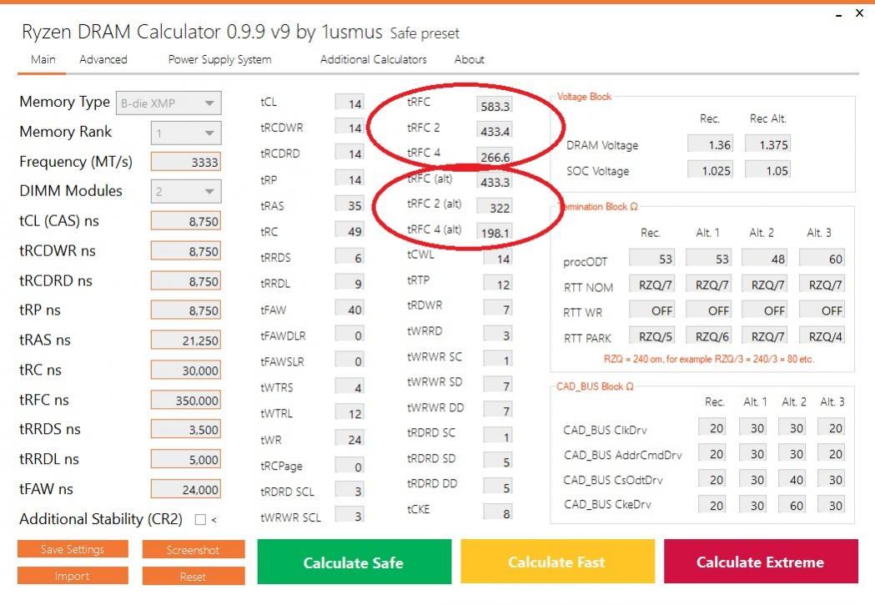This screenshot has width=875, height=605.
Task: Click the tRAS ns input field
Action: 186,340
